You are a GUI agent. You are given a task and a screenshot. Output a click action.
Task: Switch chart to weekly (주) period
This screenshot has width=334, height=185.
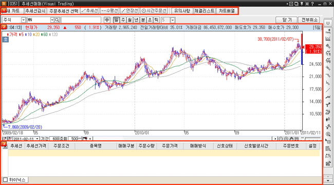pyautogui.click(x=123, y=20)
